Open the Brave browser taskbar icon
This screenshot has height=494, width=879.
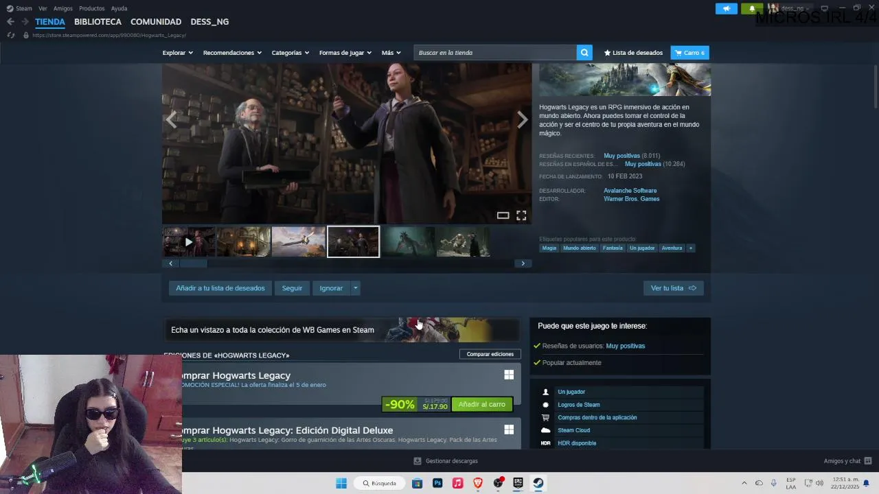(478, 483)
